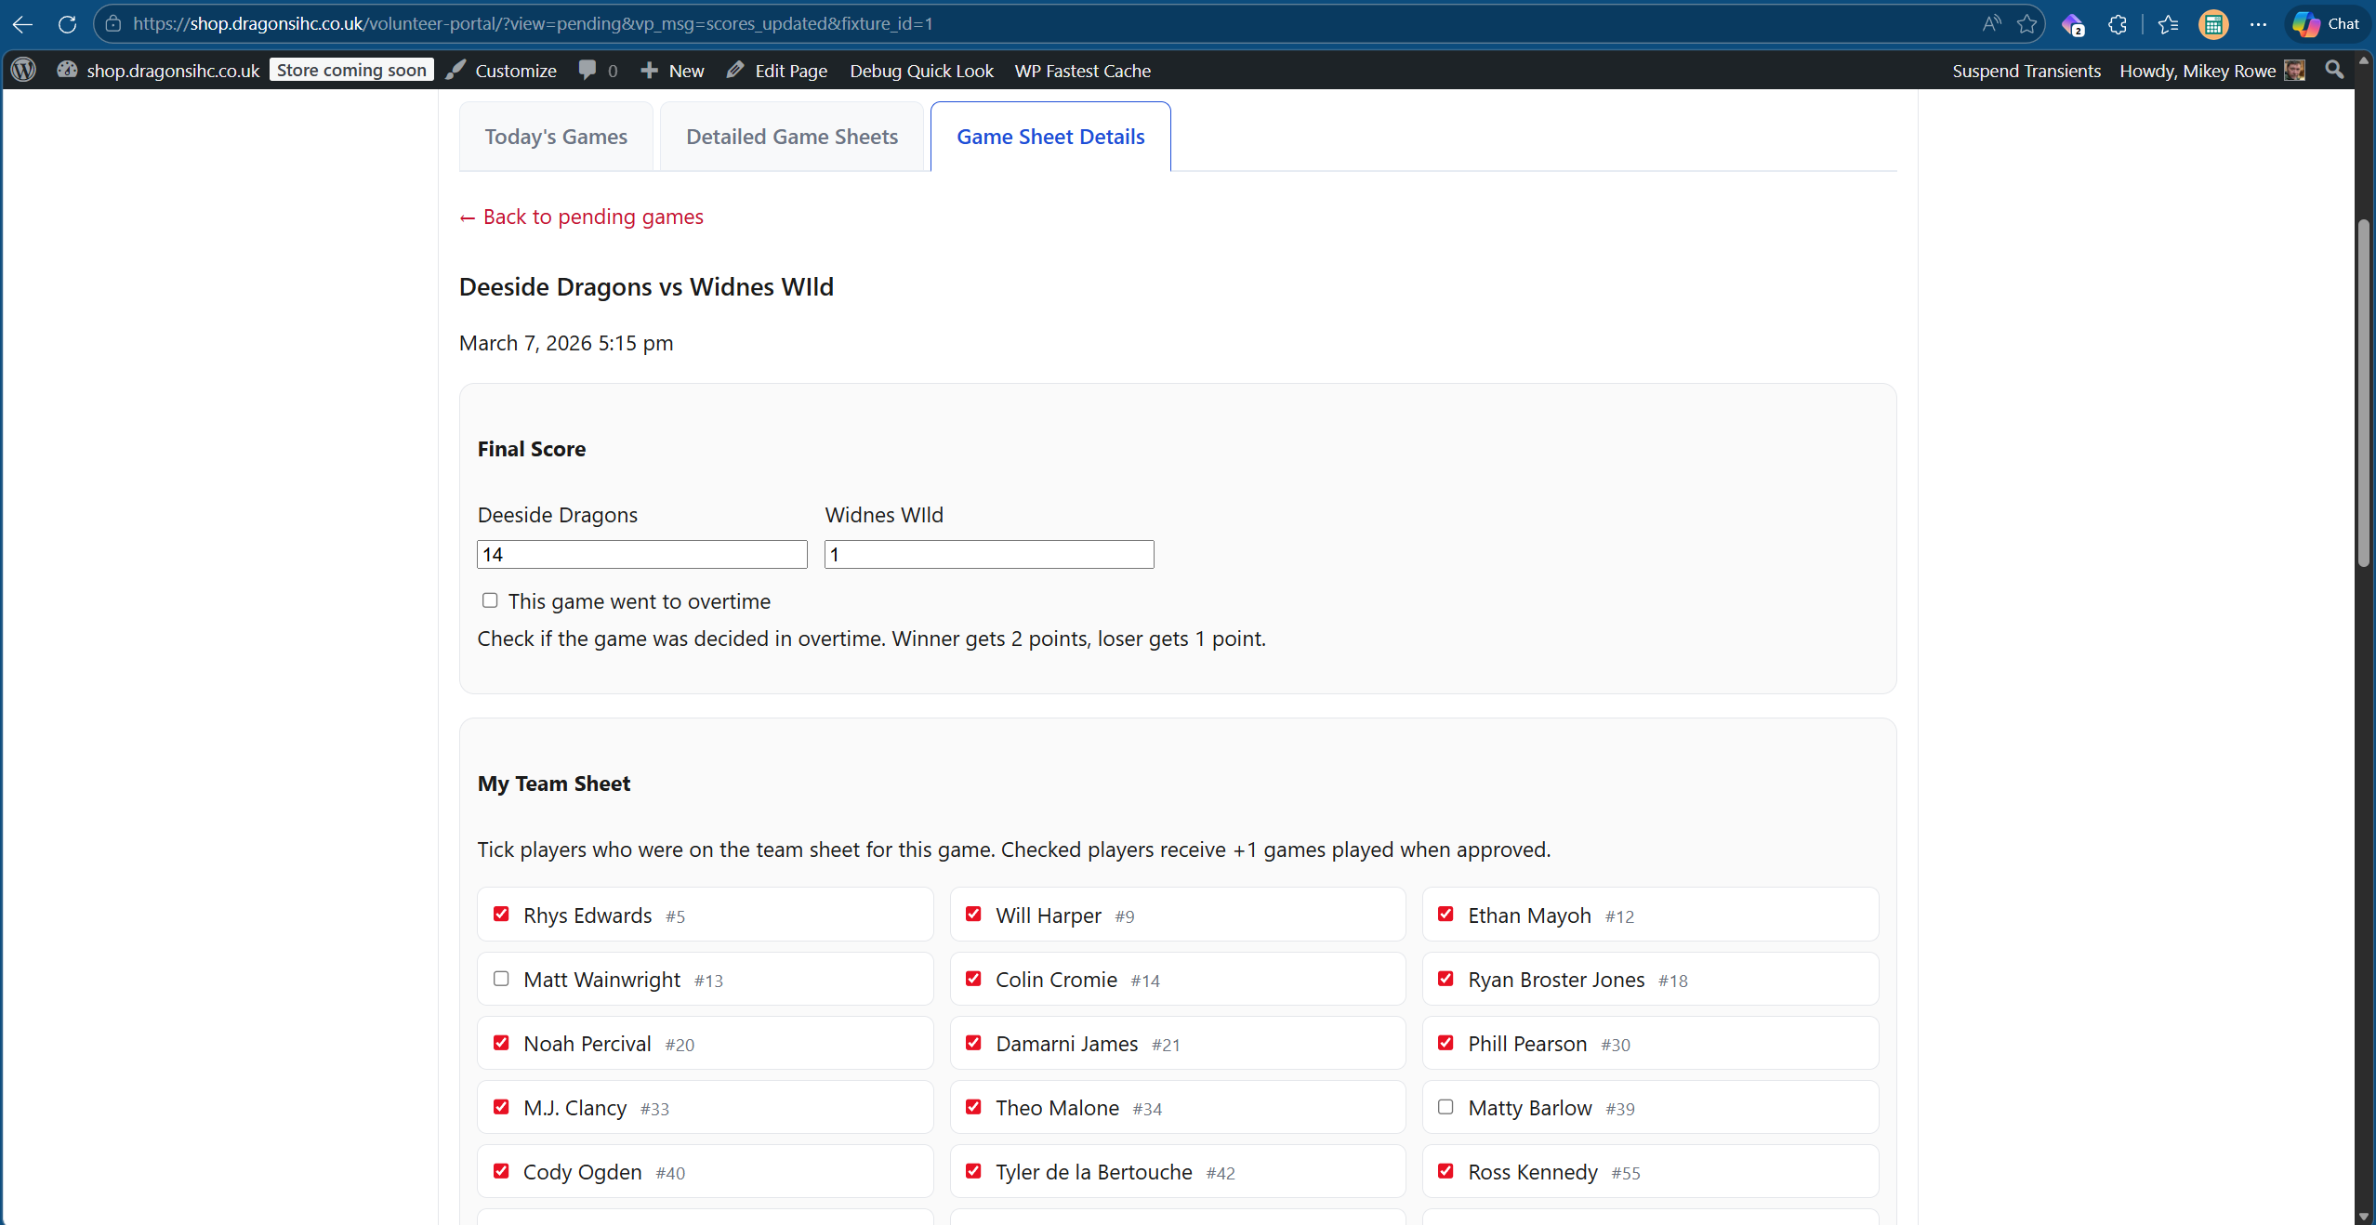
Task: Uncheck Rhys Edwards player checkbox
Action: pos(501,915)
